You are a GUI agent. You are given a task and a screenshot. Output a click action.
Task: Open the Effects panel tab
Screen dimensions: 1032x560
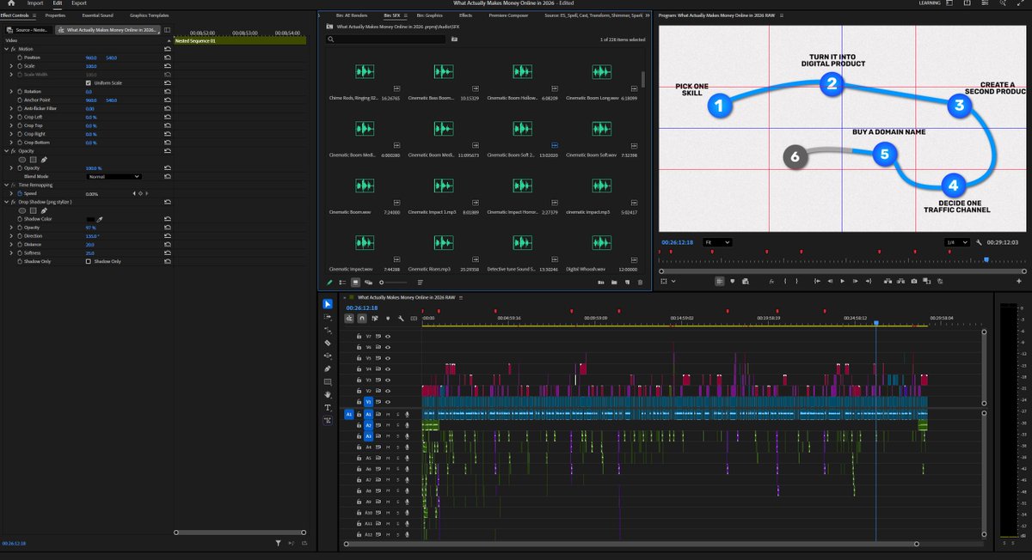pyautogui.click(x=465, y=15)
